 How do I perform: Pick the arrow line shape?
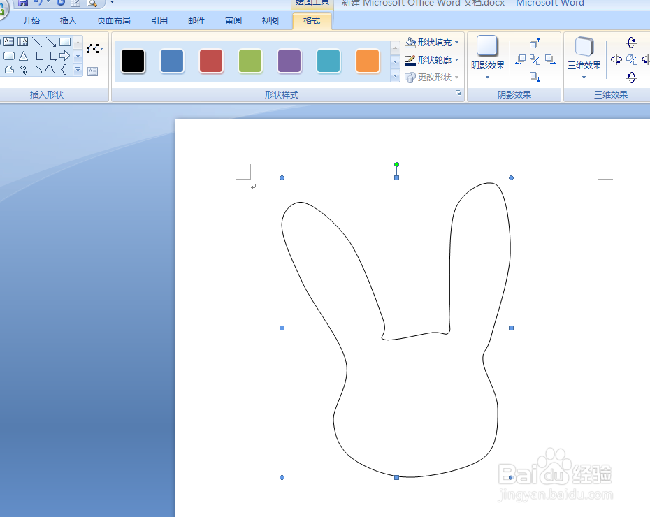(x=51, y=42)
